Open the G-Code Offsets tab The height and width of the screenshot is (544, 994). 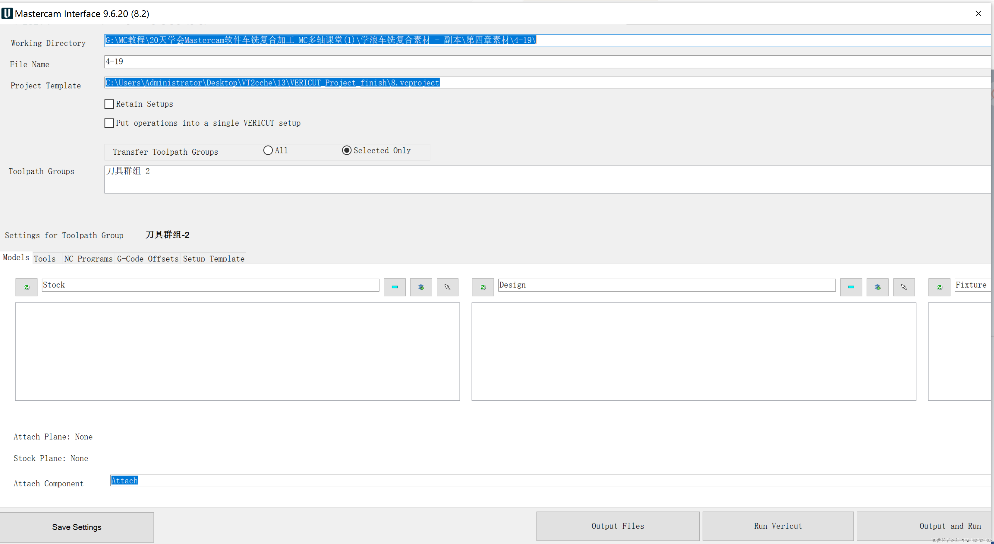pos(148,259)
